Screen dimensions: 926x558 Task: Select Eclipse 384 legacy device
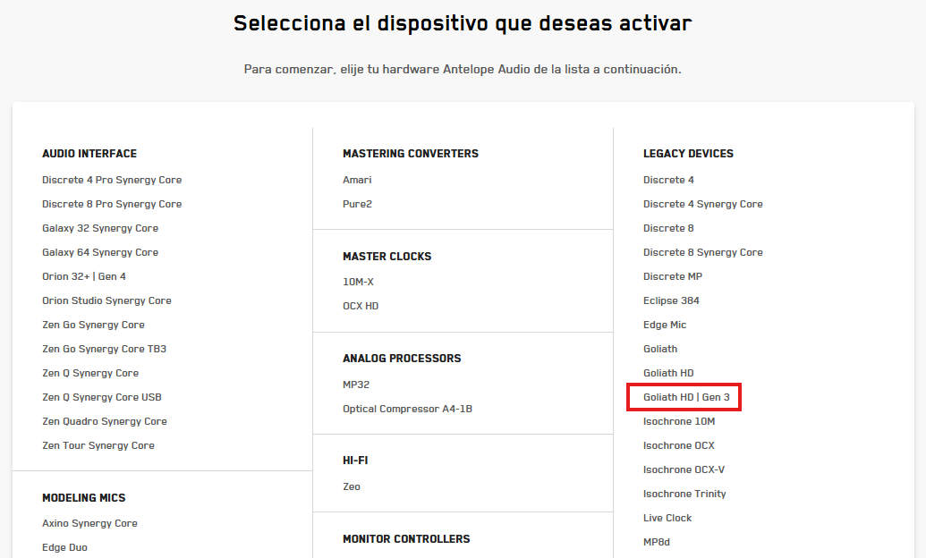click(x=671, y=300)
